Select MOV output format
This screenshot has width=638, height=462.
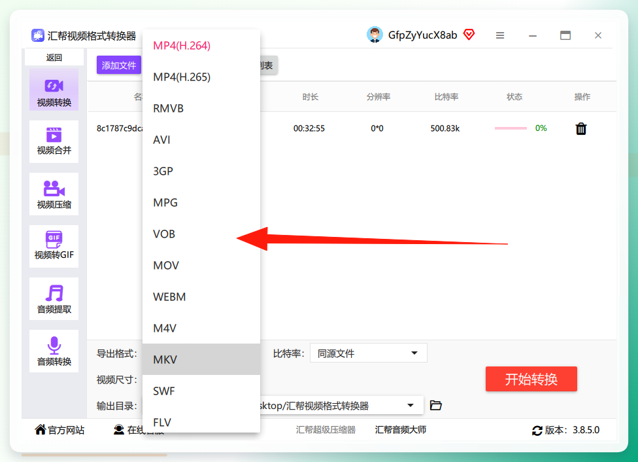[x=201, y=265]
